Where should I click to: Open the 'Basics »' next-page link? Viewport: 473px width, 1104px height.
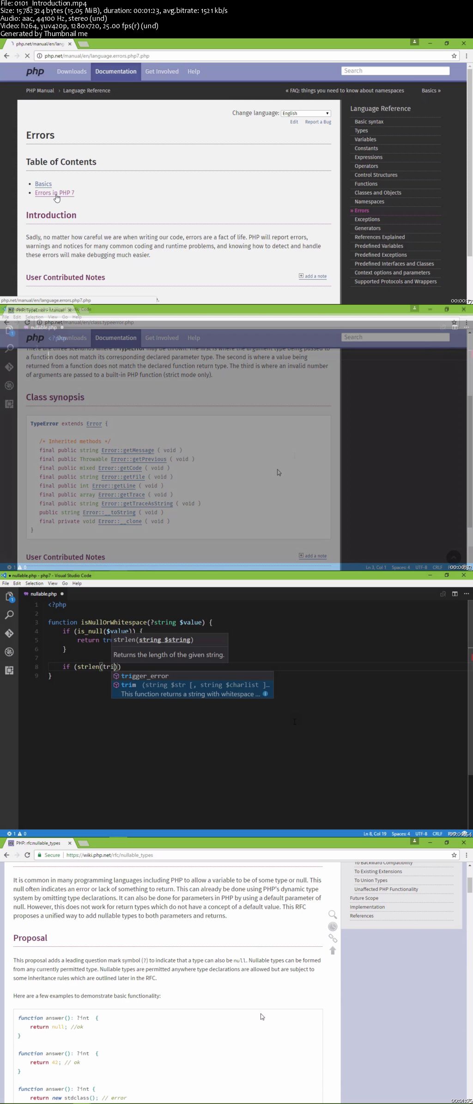(431, 91)
